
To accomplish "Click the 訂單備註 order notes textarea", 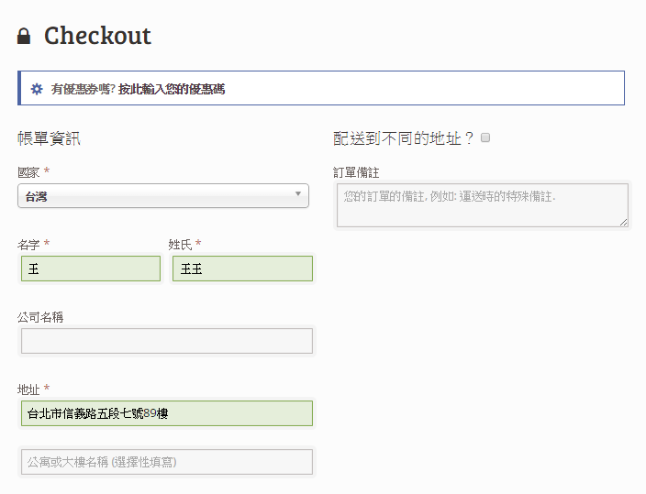I will (482, 204).
